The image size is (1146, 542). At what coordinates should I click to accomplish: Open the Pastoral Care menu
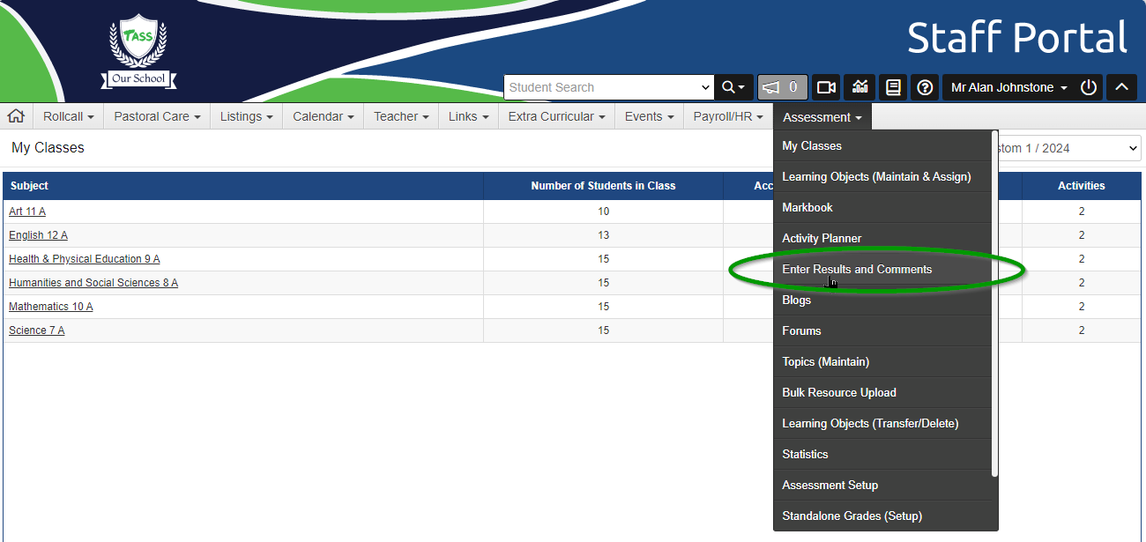click(157, 116)
